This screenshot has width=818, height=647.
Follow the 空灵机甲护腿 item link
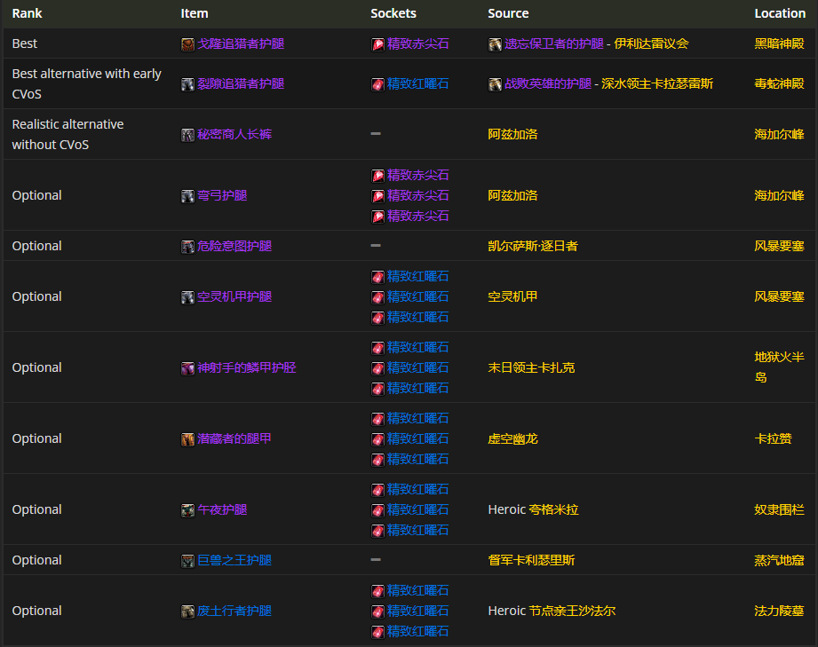[x=234, y=296]
